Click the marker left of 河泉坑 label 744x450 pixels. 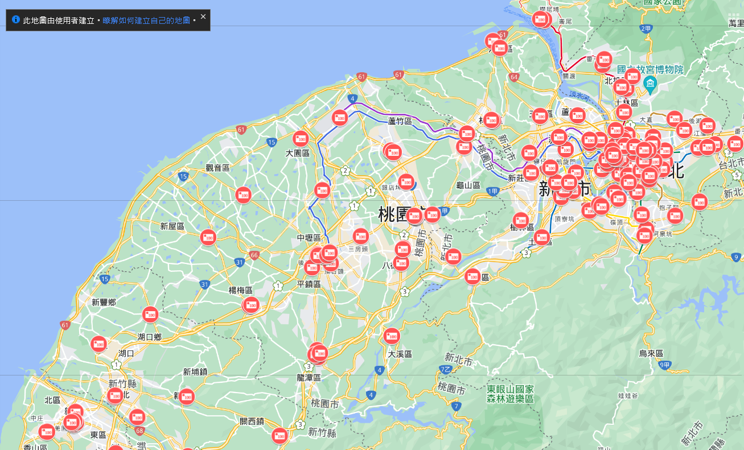(644, 234)
